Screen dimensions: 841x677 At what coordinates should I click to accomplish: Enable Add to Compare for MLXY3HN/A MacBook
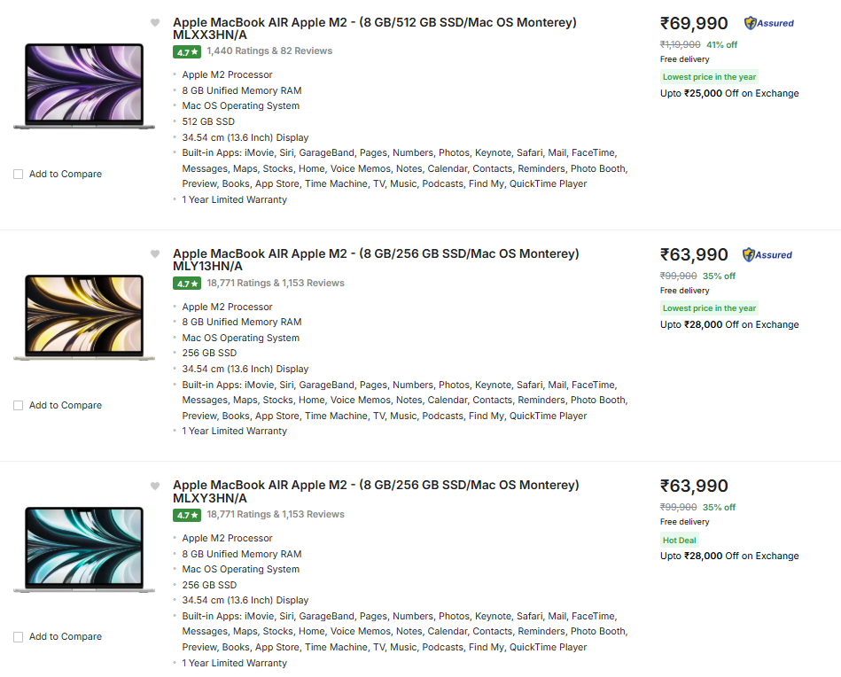pyautogui.click(x=19, y=637)
